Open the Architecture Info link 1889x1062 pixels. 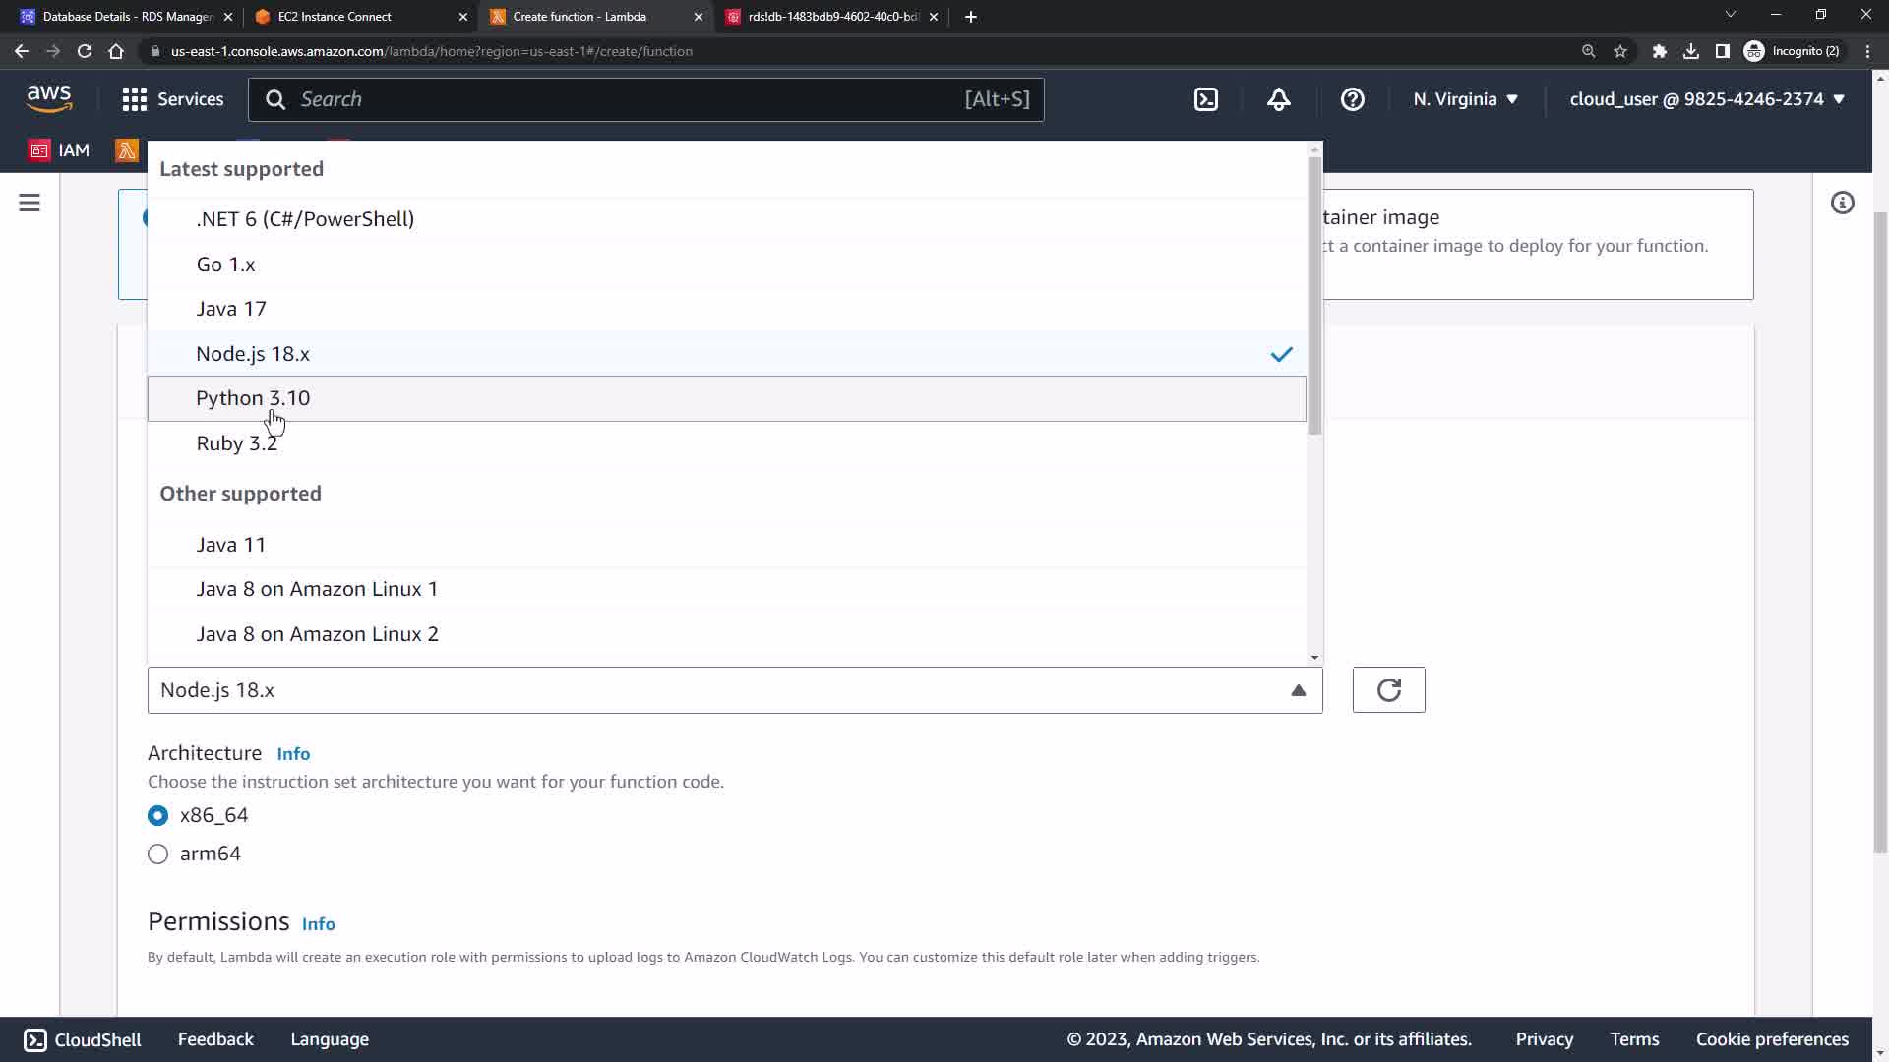pyautogui.click(x=293, y=754)
